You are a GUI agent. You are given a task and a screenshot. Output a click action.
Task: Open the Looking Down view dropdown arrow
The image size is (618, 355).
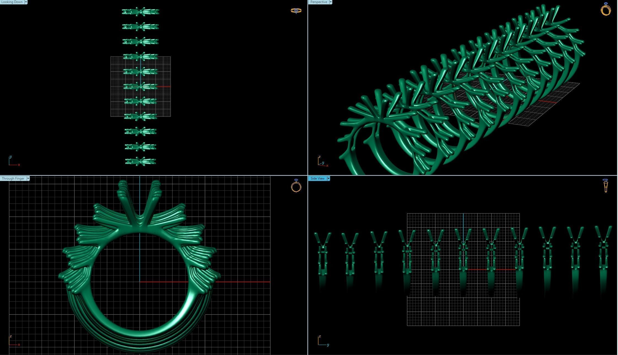coord(26,2)
